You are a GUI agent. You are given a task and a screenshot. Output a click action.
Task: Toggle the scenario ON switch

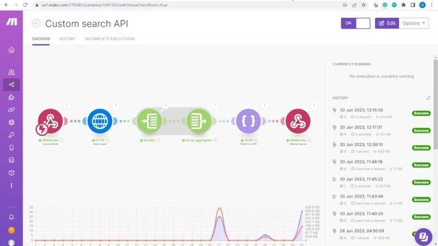356,23
